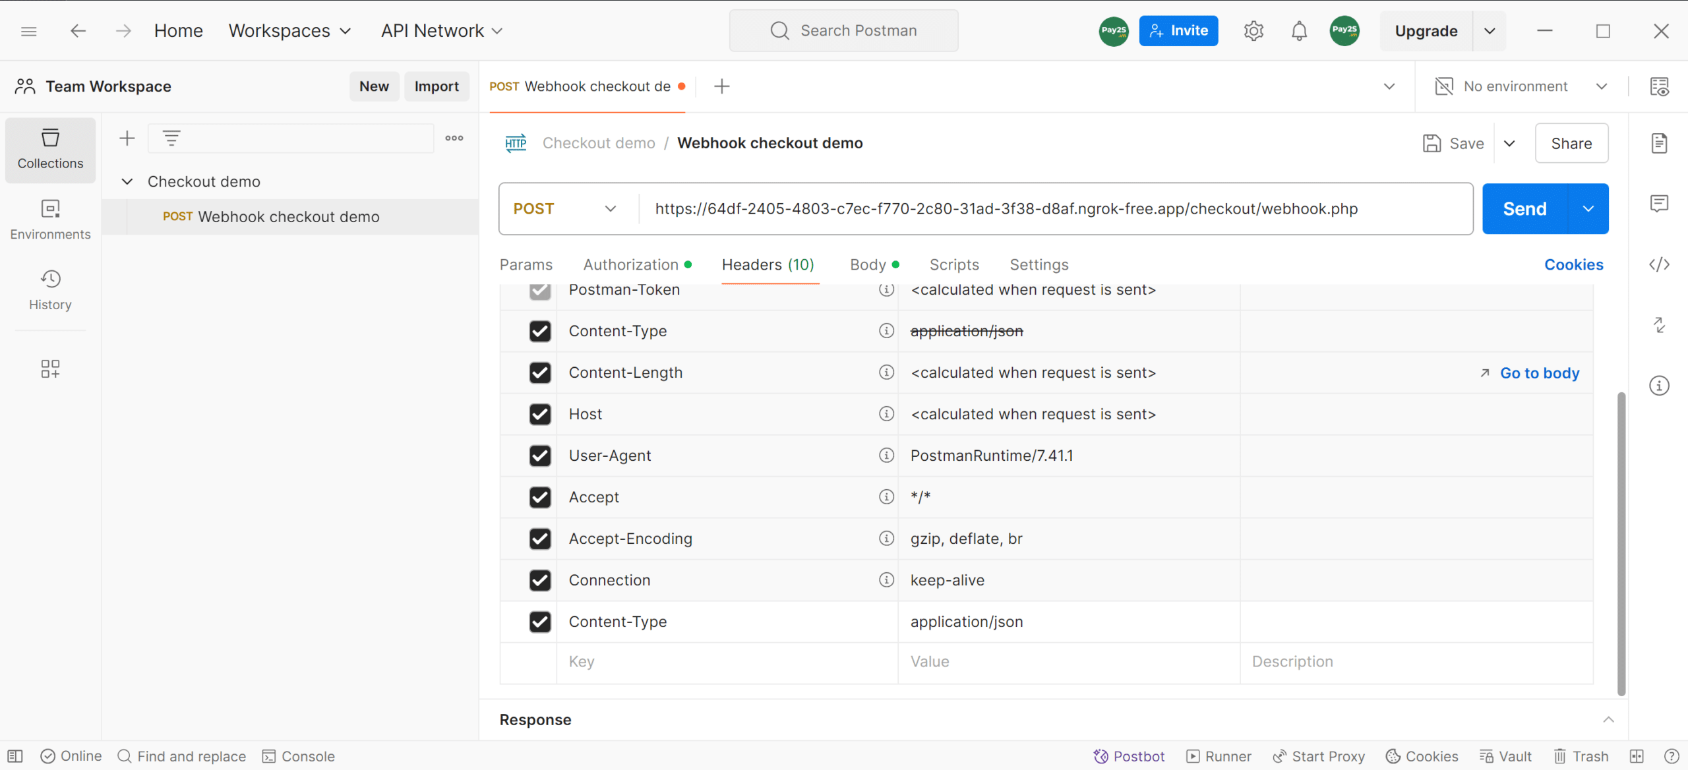1688x770 pixels.
Task: Expand the Response panel chevron
Action: pos(1608,719)
